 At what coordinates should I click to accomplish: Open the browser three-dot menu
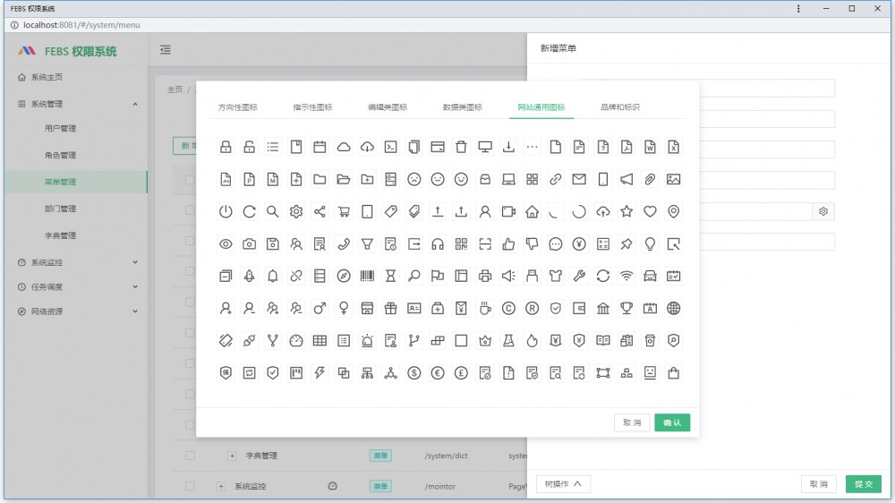(798, 9)
